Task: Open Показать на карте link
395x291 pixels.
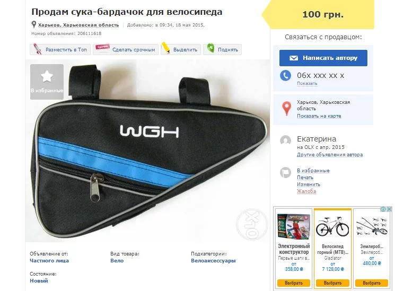Action: [319, 116]
